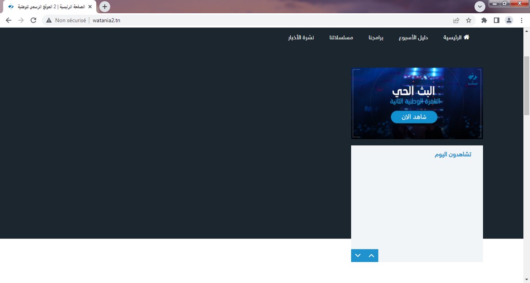Screen dimensions: 530x283
Task: Open الرئيسية home menu item
Action: click(x=456, y=38)
